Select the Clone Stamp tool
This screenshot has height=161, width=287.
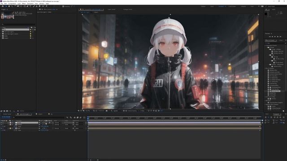tap(37, 6)
